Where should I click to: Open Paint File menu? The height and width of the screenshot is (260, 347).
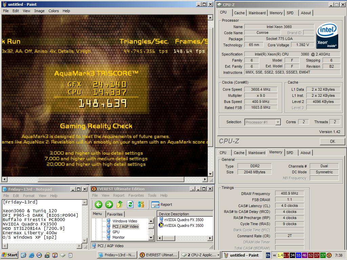point(6,11)
